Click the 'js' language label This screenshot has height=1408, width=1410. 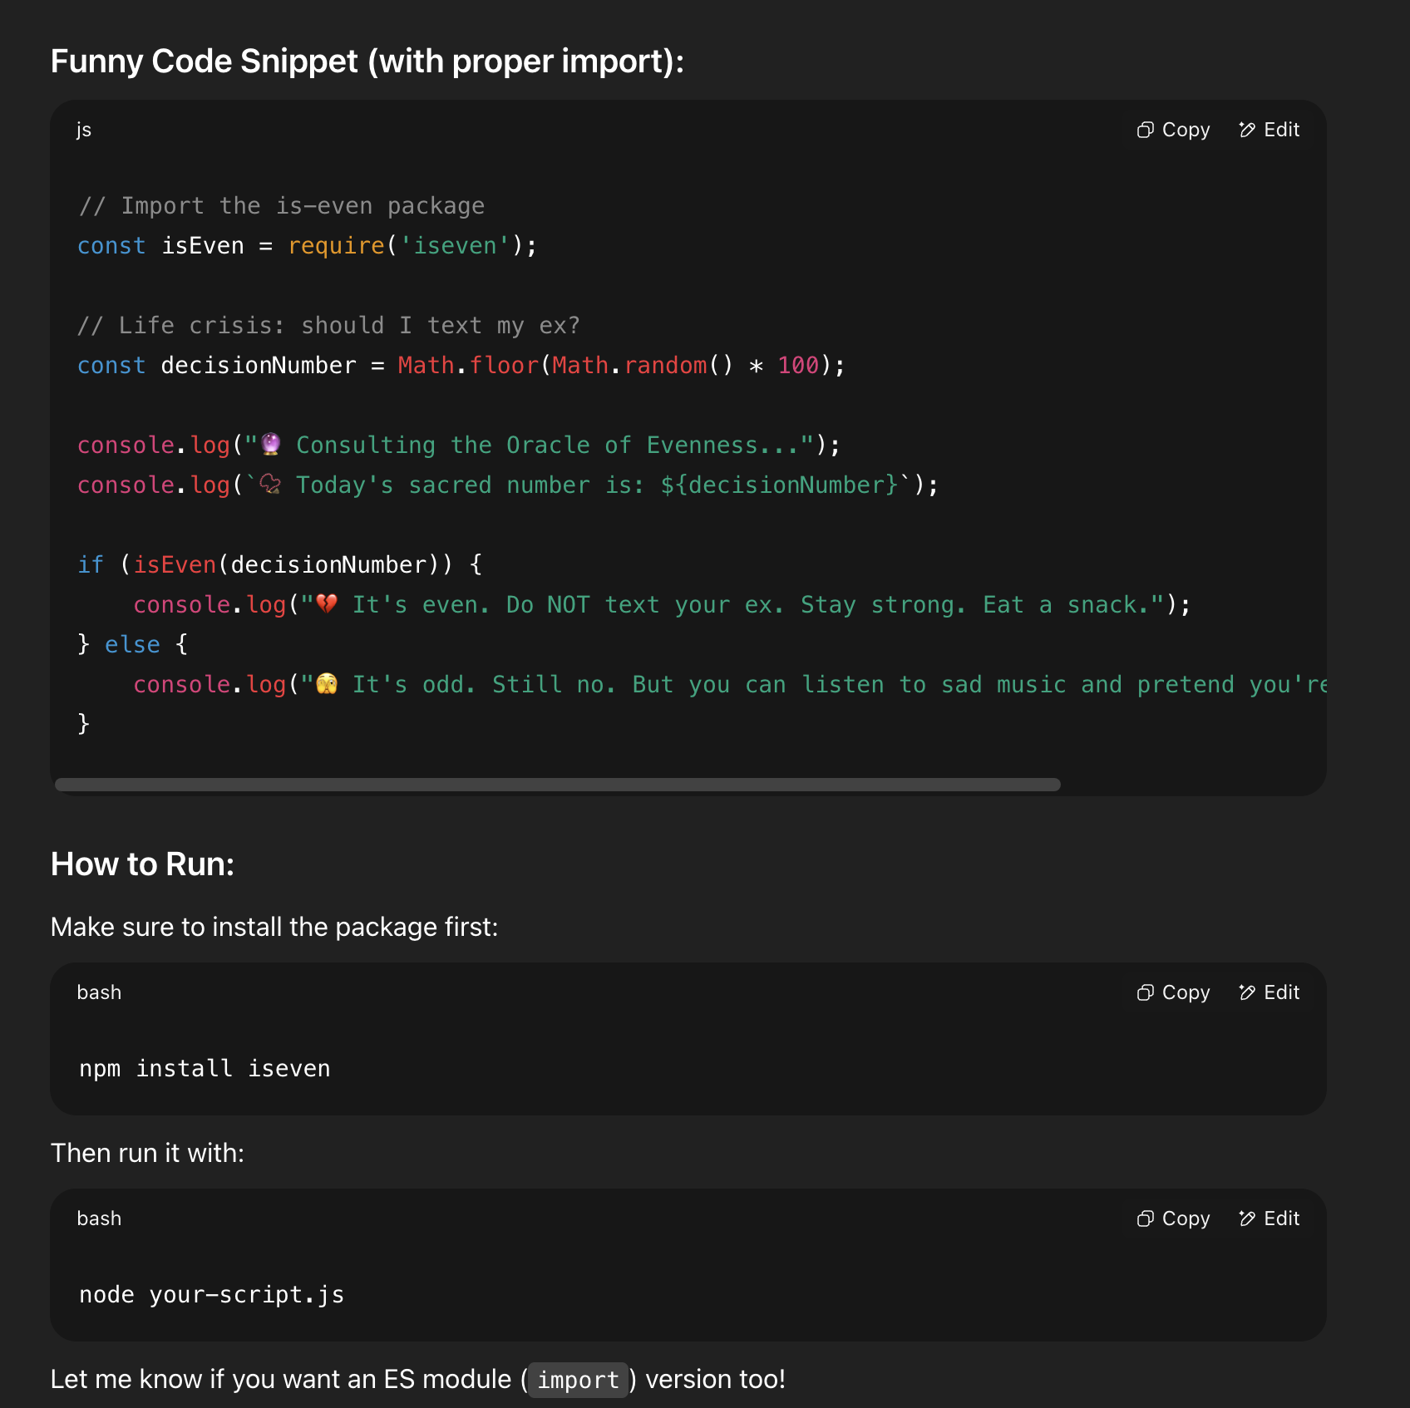(84, 130)
